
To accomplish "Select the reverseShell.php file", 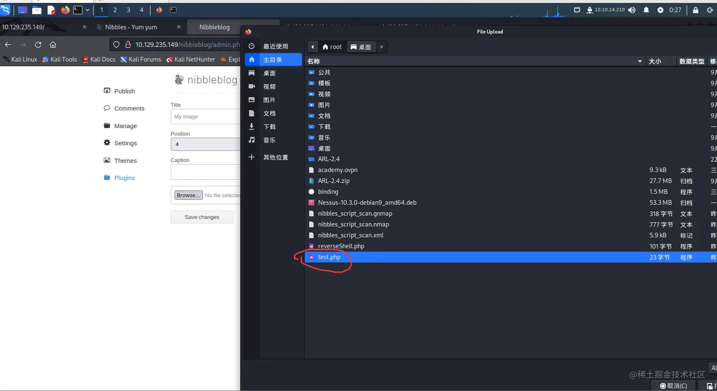I will tap(511, 246).
